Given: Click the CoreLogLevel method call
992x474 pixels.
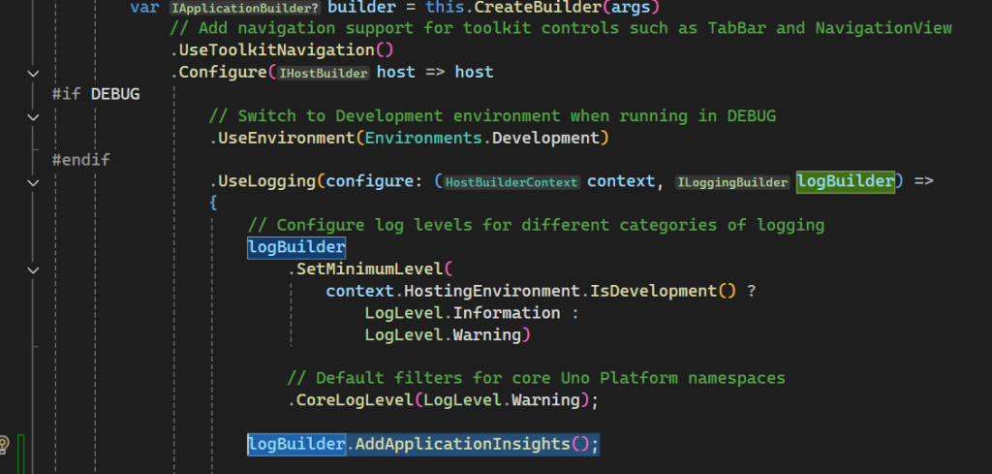Looking at the screenshot, I should pyautogui.click(x=355, y=400).
